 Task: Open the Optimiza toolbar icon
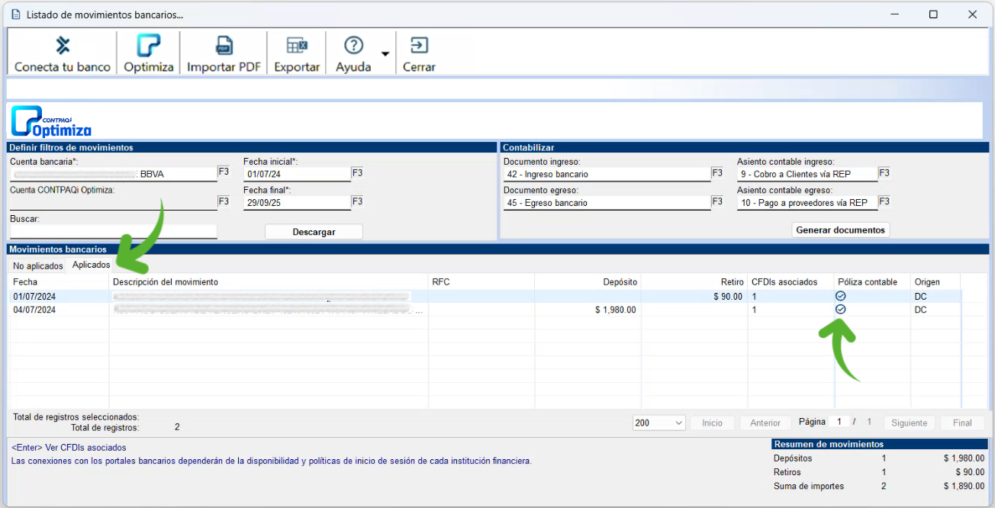pos(148,46)
